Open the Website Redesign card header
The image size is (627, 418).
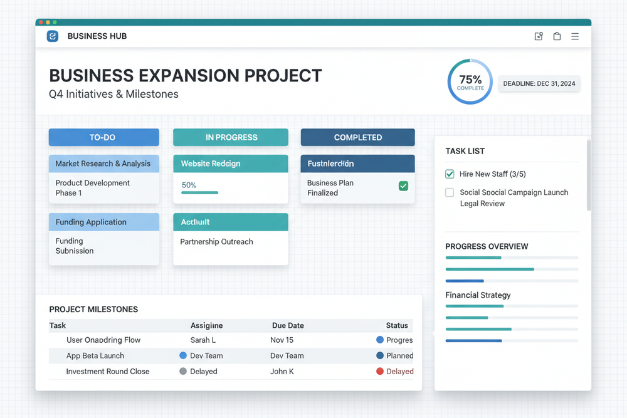(231, 164)
